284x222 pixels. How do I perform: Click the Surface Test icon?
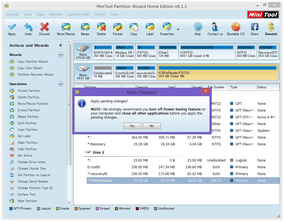12,194
